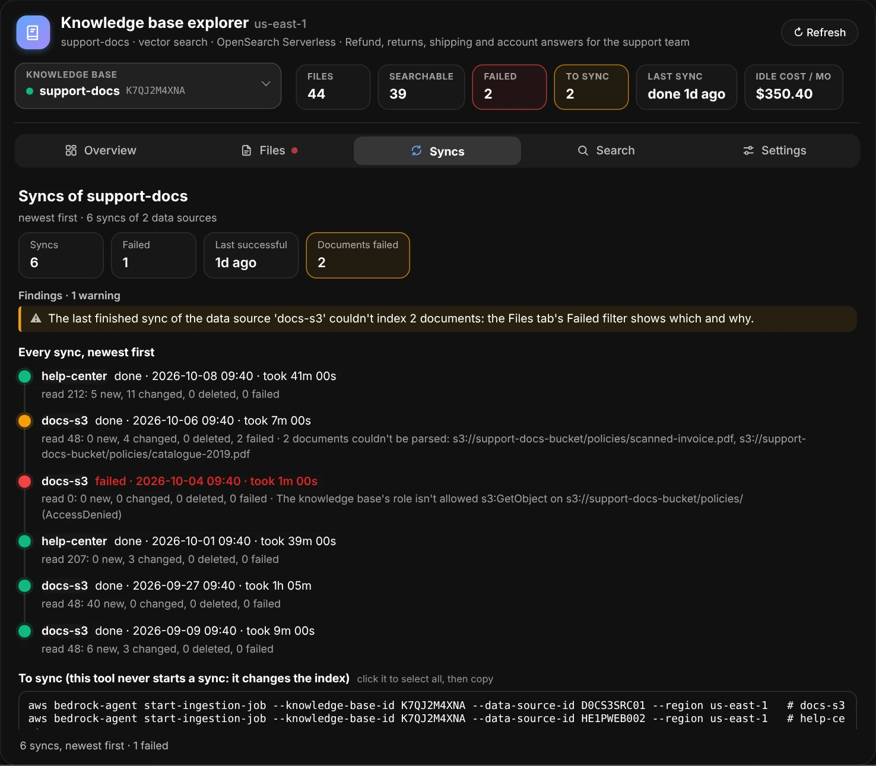Viewport: 876px width, 766px height.
Task: Click the Search tab magnifier icon
Action: (x=583, y=151)
